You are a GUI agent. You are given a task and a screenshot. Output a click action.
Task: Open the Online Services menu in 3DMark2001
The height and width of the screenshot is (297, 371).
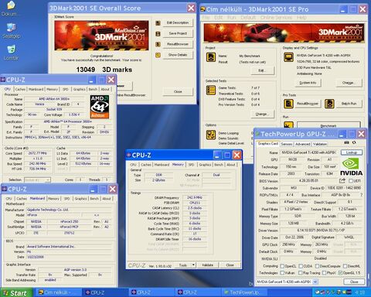click(x=276, y=17)
